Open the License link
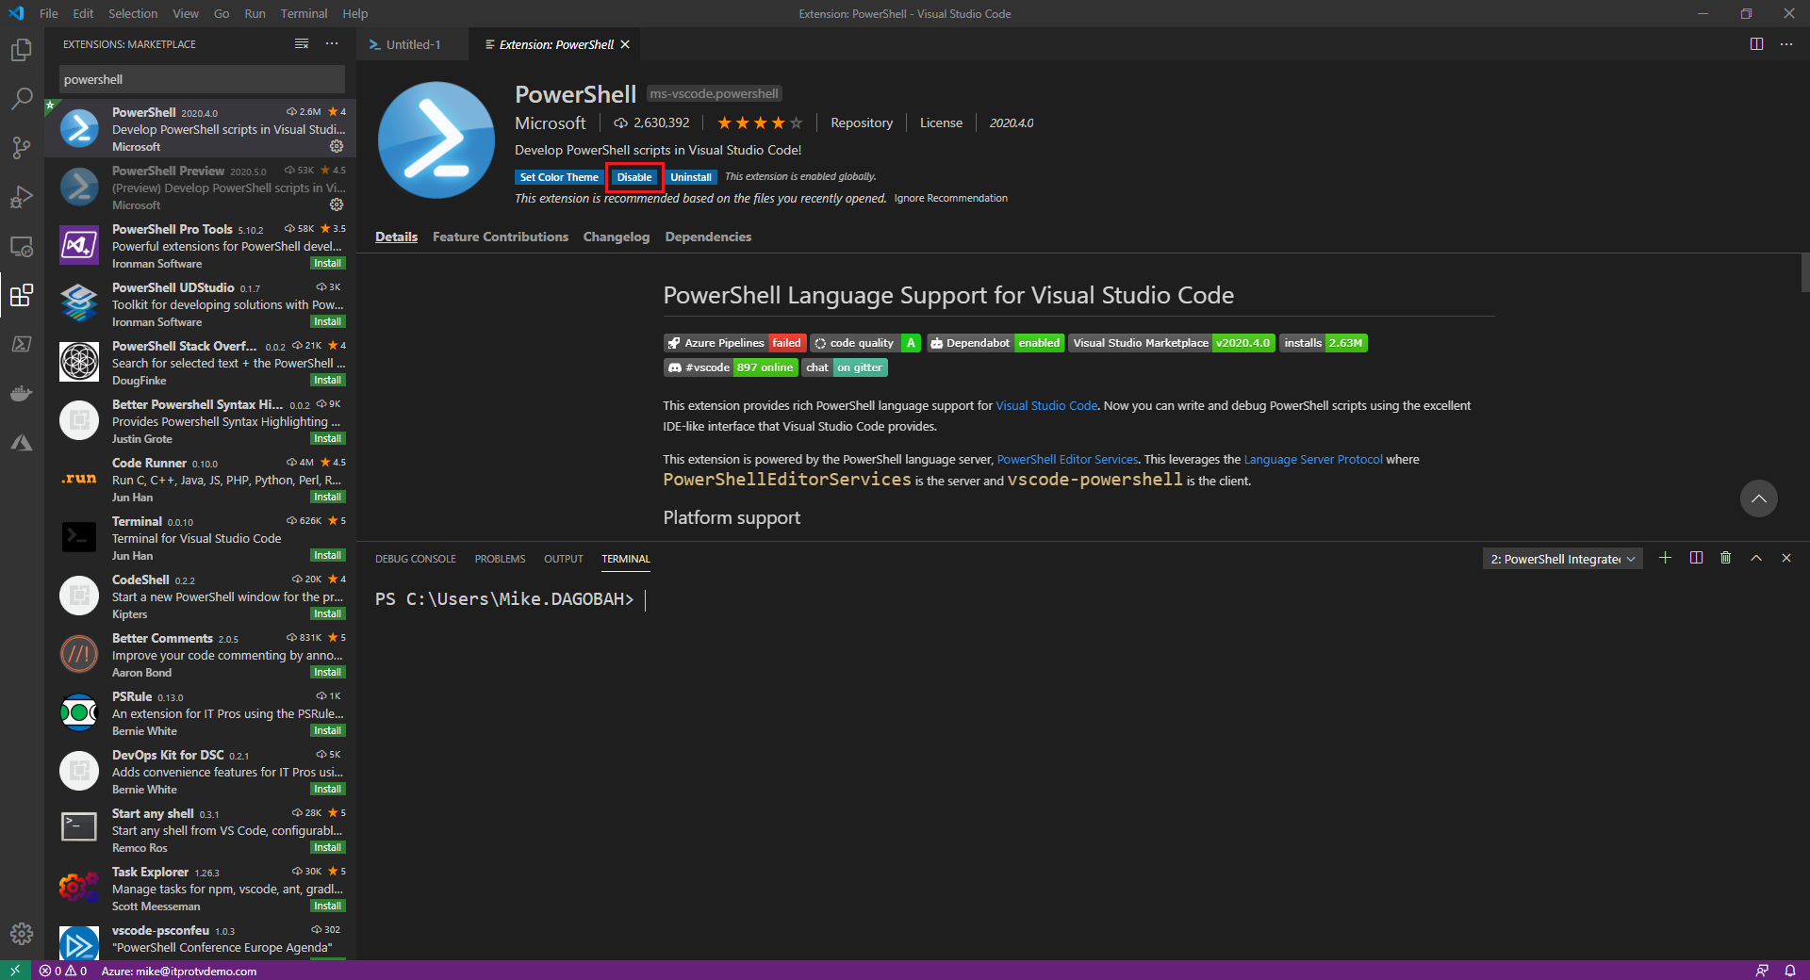 941,122
